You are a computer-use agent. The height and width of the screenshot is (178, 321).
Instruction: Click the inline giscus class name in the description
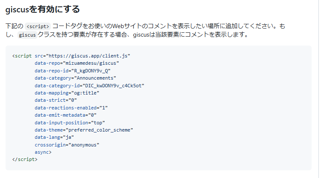[x=27, y=35]
